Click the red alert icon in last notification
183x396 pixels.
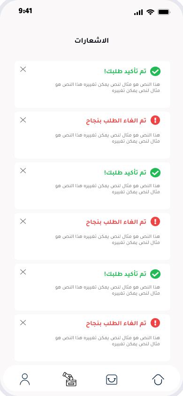(x=155, y=323)
